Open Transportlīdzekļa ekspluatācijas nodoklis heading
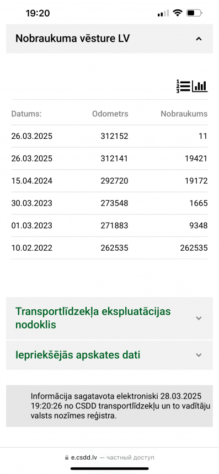Image resolution: width=219 pixels, height=474 pixels. coord(93,318)
